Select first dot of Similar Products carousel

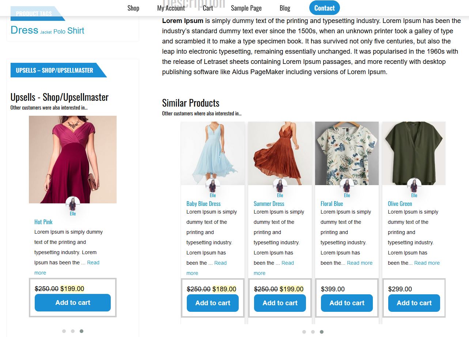coord(304,332)
